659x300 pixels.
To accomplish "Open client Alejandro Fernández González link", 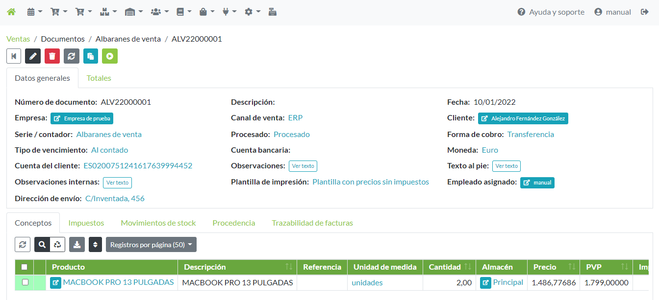I will tap(523, 118).
